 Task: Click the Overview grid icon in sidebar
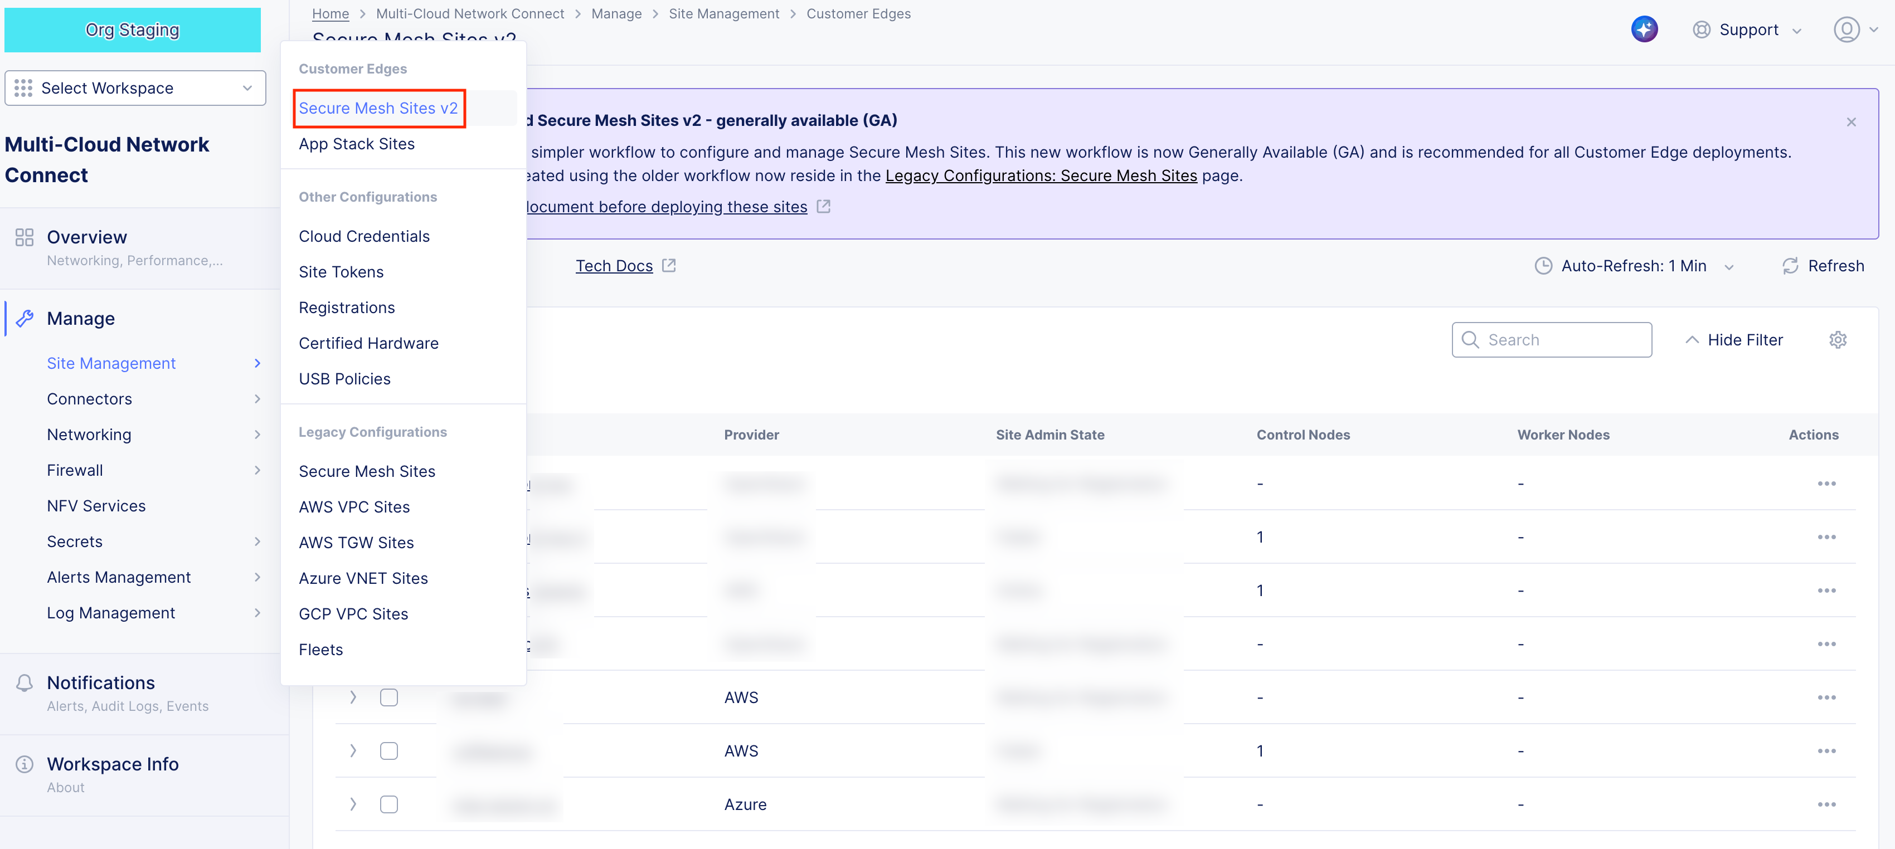[x=25, y=237]
